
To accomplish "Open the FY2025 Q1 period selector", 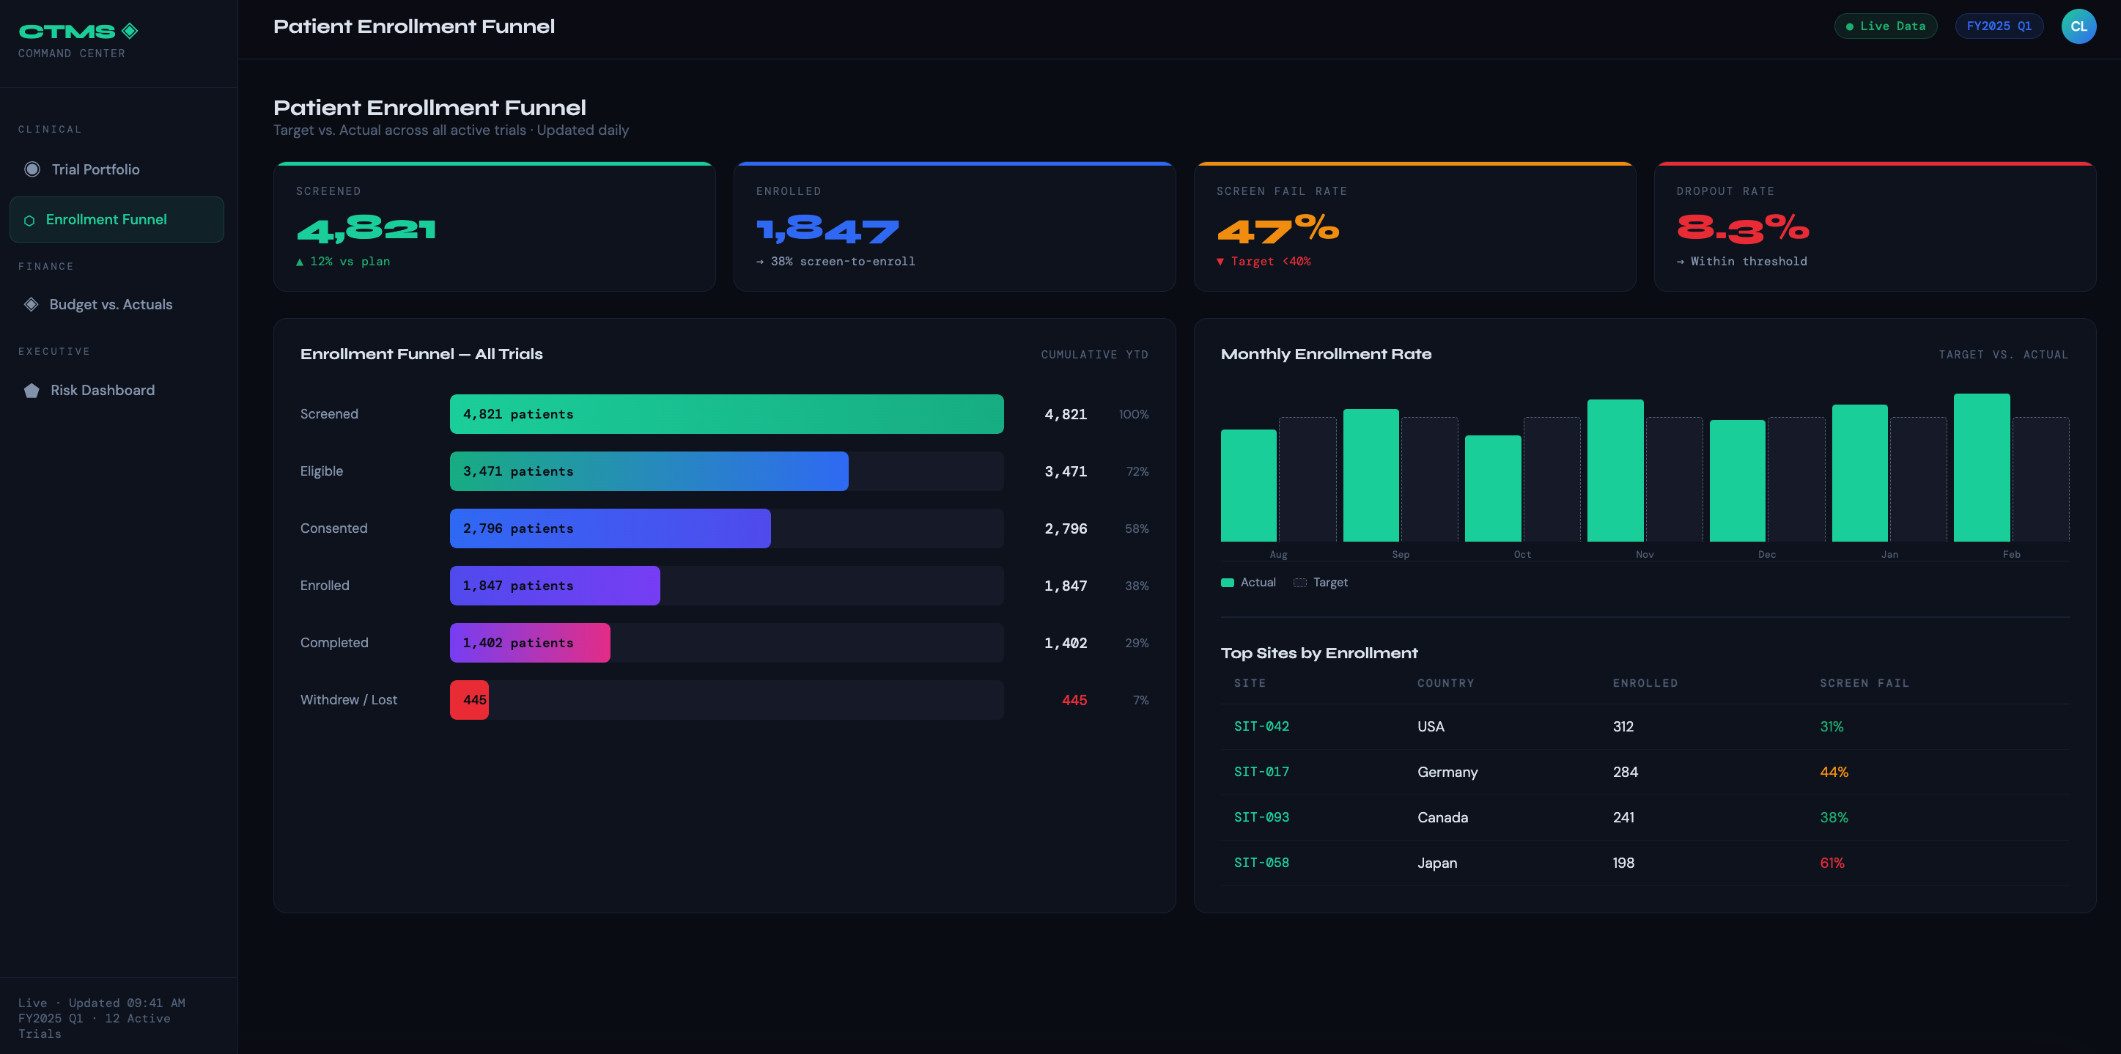I will point(1999,26).
